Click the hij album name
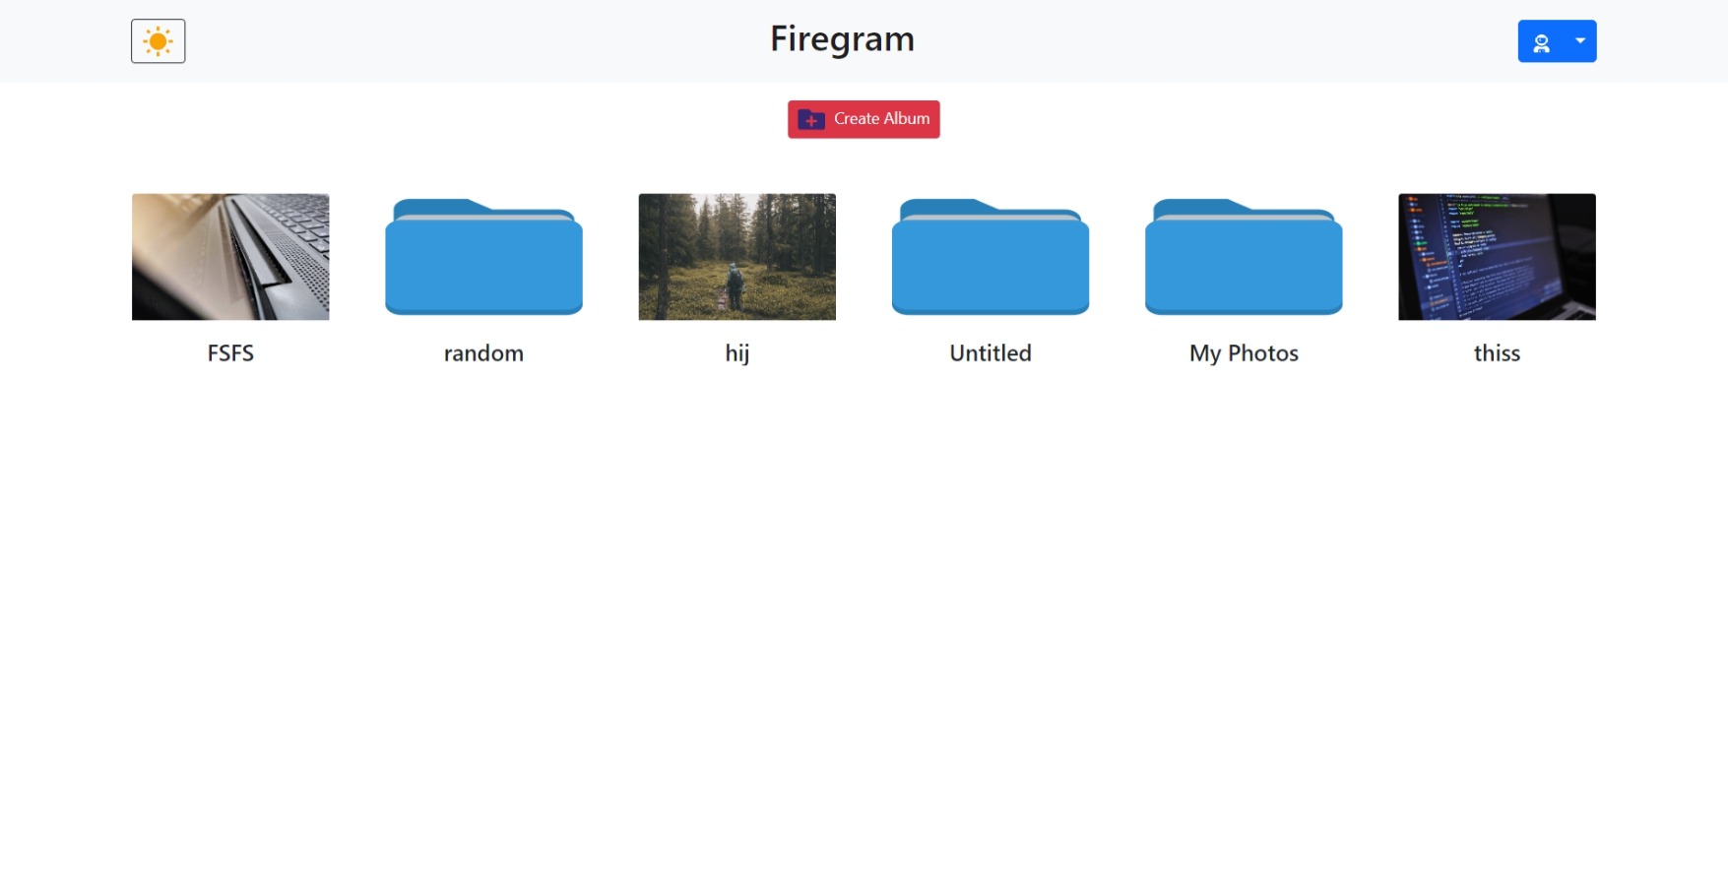1728x888 pixels. [x=736, y=353]
